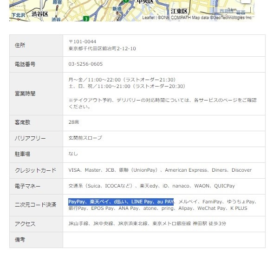This screenshot has width=273, height=255.
Task: Click the アクセス label cell
Action: (36, 224)
